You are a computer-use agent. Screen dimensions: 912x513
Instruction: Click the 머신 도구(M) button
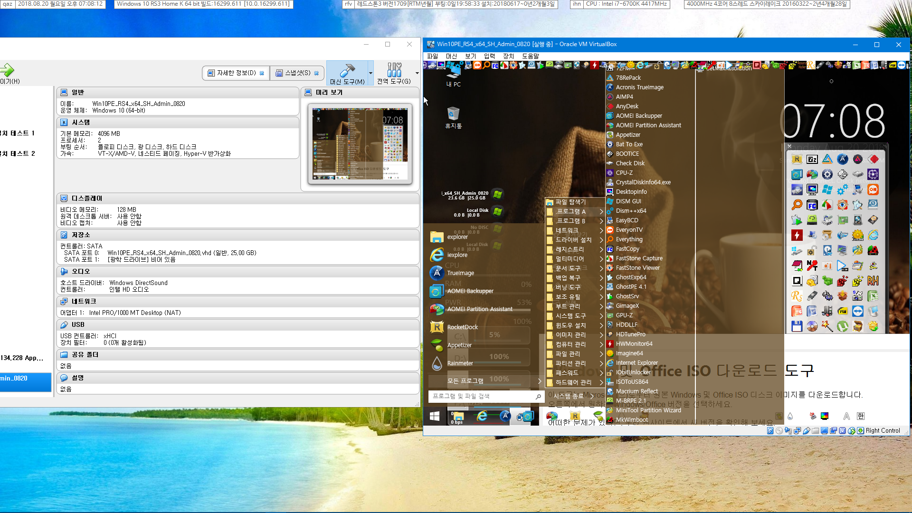(x=347, y=73)
